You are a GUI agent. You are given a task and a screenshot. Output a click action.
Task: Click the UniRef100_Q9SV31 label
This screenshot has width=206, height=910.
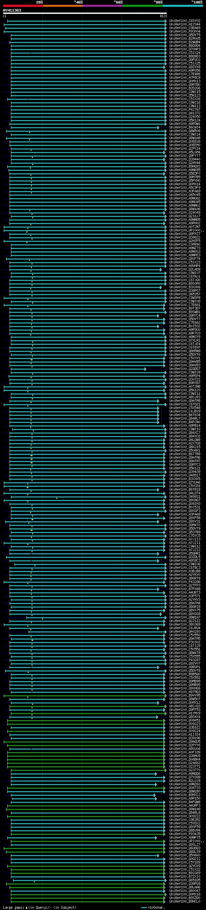click(x=185, y=521)
